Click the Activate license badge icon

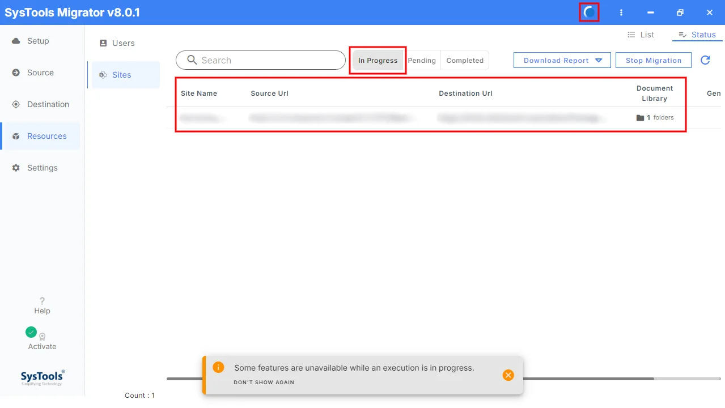pyautogui.click(x=42, y=336)
